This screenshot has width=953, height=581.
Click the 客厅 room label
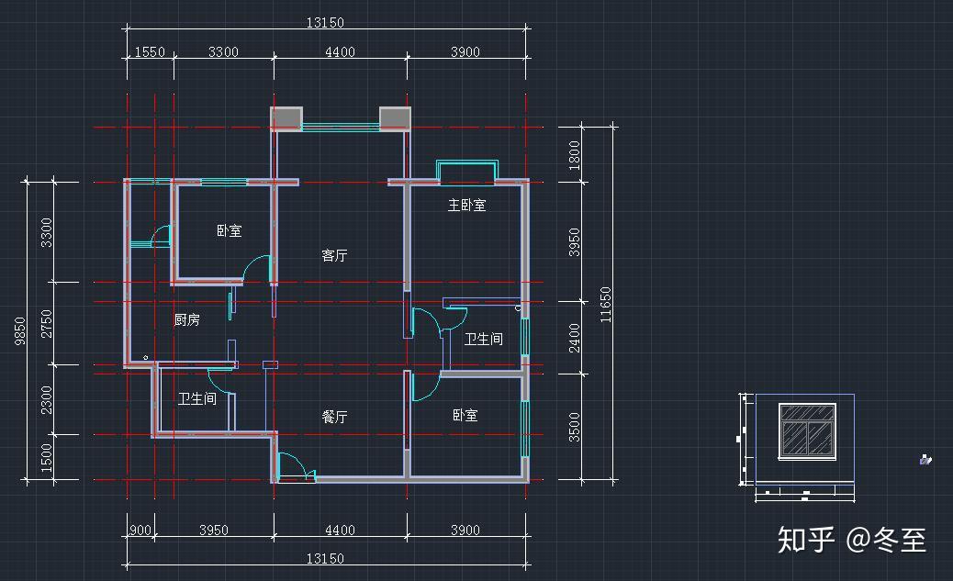[x=334, y=256]
